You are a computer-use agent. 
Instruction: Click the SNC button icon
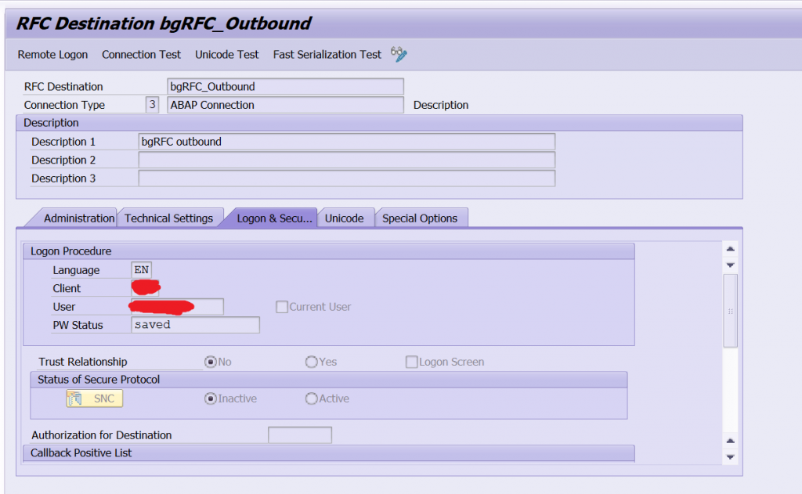75,398
